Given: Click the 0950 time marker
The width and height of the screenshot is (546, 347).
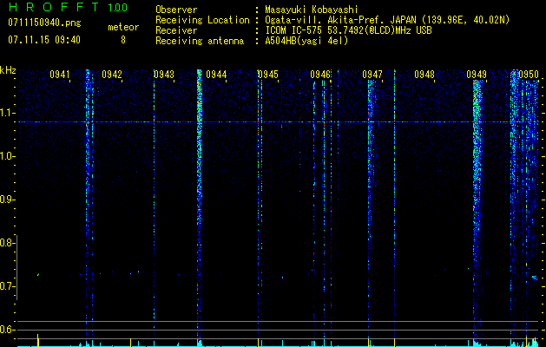Looking at the screenshot, I should pyautogui.click(x=529, y=75).
